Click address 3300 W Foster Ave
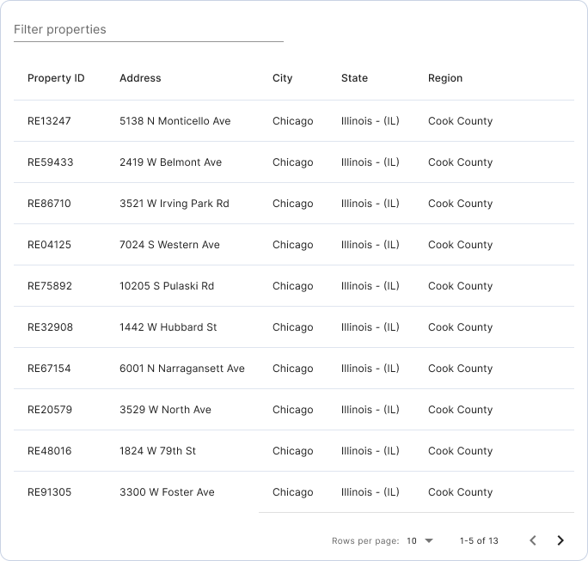This screenshot has height=561, width=588. [x=167, y=492]
